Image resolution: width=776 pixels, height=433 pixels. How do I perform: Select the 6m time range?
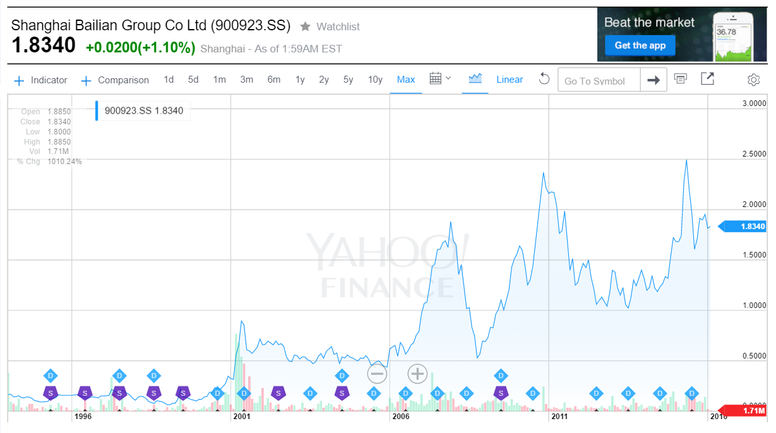pyautogui.click(x=273, y=80)
